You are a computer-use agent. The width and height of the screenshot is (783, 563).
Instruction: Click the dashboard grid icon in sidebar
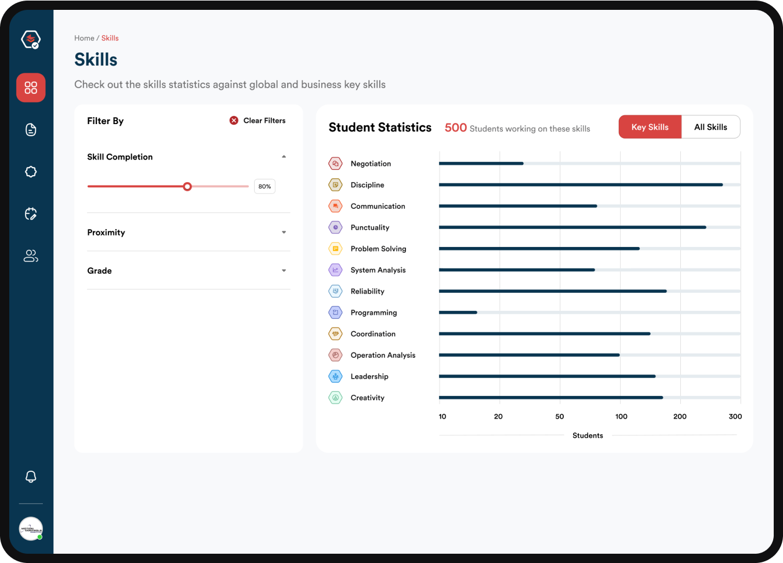31,88
